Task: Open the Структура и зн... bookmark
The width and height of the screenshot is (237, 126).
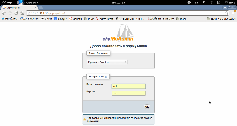Action: coord(130,19)
